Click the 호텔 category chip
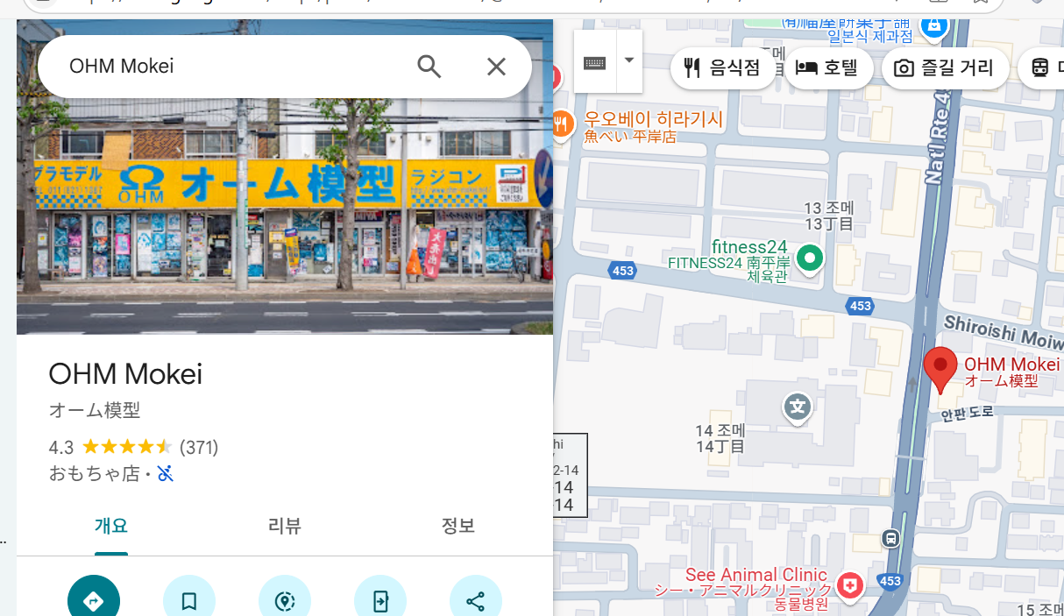The width and height of the screenshot is (1064, 616). click(827, 68)
